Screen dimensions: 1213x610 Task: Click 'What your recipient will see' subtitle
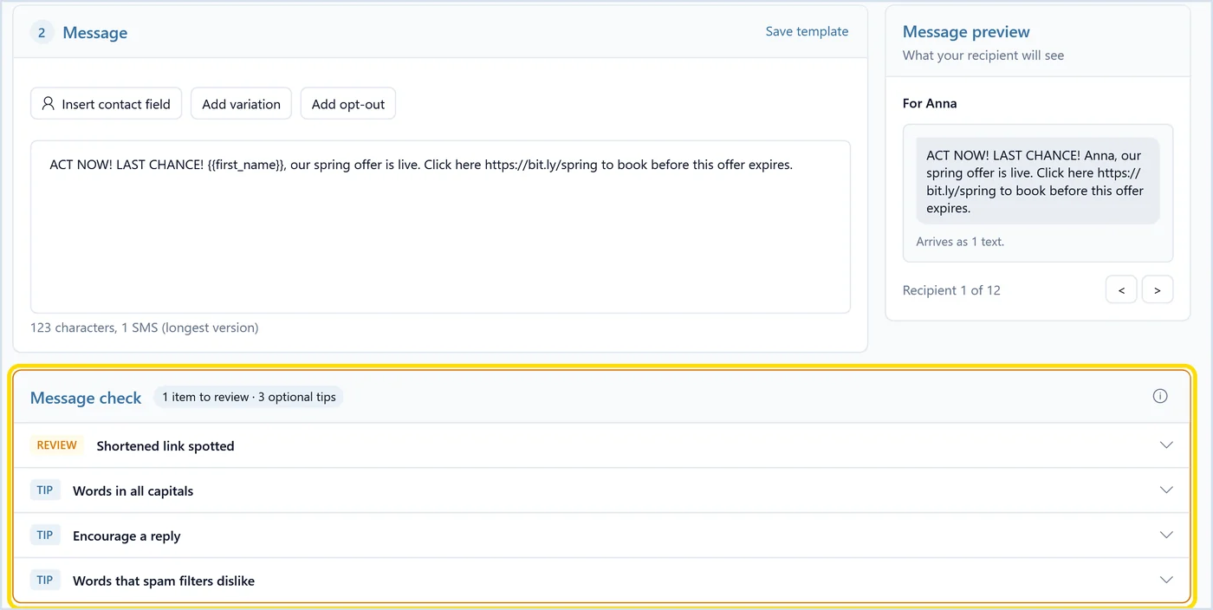point(983,55)
